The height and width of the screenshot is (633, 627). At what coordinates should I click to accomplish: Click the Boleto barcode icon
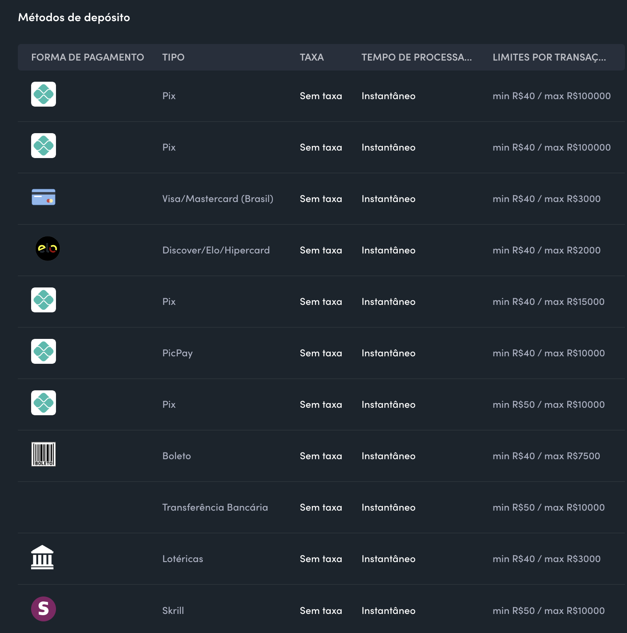coord(44,454)
